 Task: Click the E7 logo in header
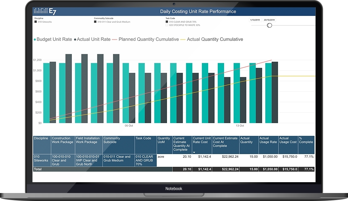pos(45,11)
